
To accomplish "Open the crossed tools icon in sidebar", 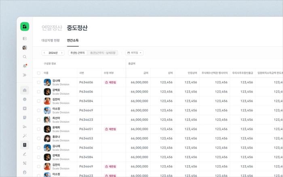I will 25,163.
